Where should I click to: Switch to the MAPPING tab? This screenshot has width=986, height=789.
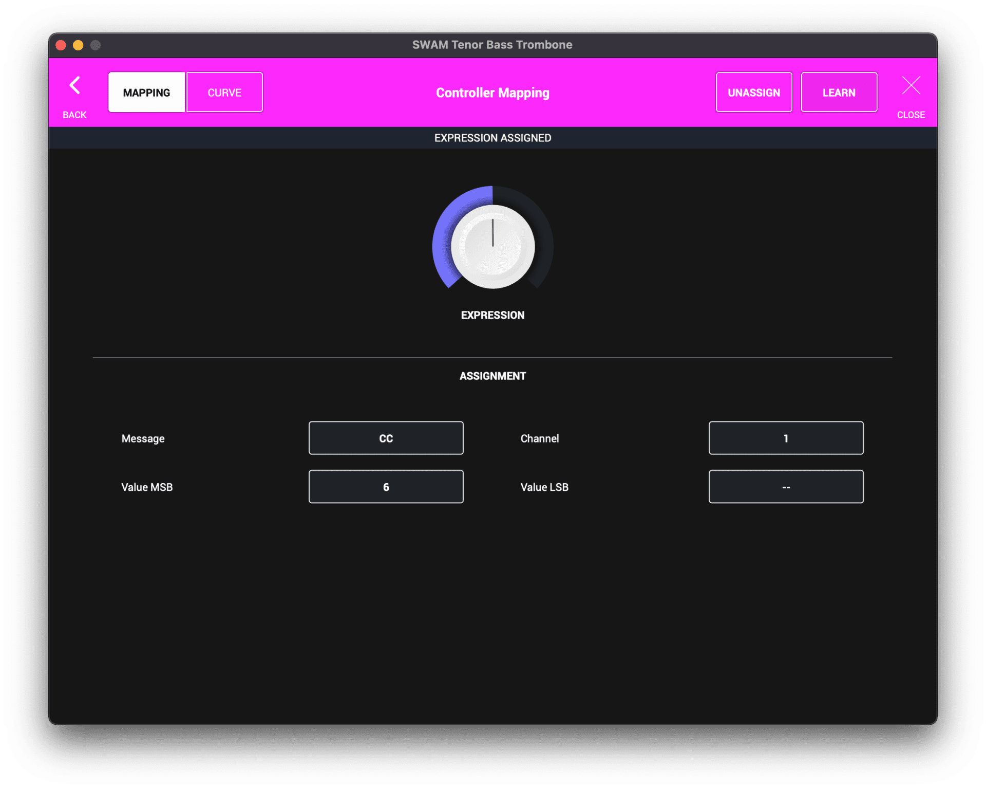click(x=146, y=93)
